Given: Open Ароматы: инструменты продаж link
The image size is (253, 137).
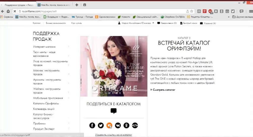Looking at the screenshot, I should pos(47,82).
